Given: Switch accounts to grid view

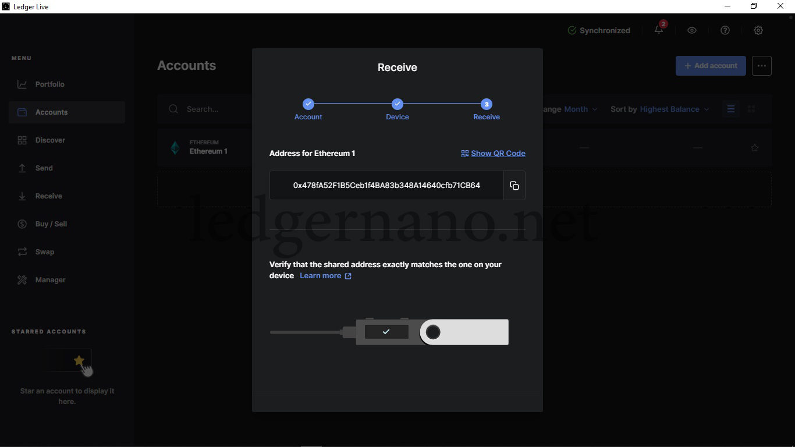Looking at the screenshot, I should click(751, 109).
